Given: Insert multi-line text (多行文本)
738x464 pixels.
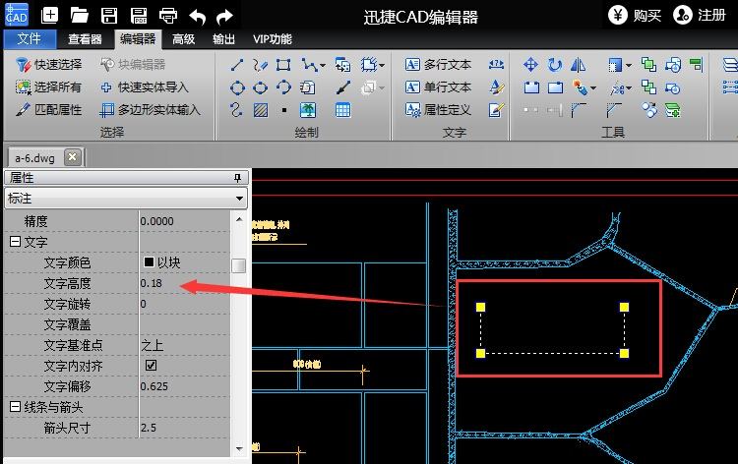Looking at the screenshot, I should tap(438, 65).
